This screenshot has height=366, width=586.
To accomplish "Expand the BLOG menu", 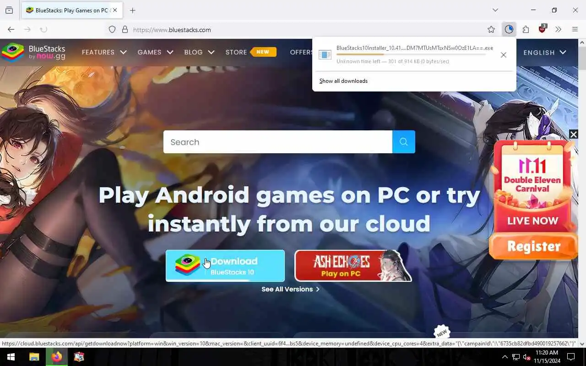I will coord(199,52).
